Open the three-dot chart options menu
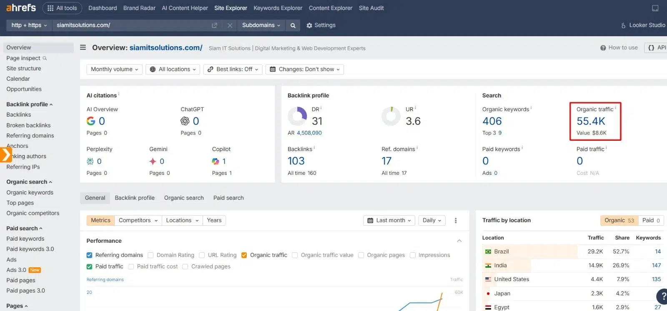 coord(456,221)
